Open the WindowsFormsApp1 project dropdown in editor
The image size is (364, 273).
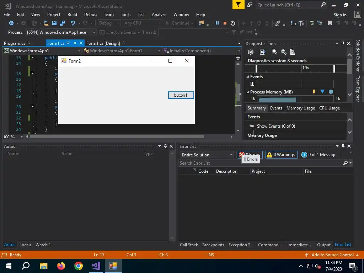(42, 50)
